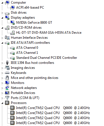Click the IEEE 1394 Bus host controllers icon
Viewport: 104px width, 126px height.
(x=7, y=63)
